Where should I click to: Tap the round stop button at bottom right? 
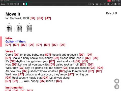pos(117,81)
